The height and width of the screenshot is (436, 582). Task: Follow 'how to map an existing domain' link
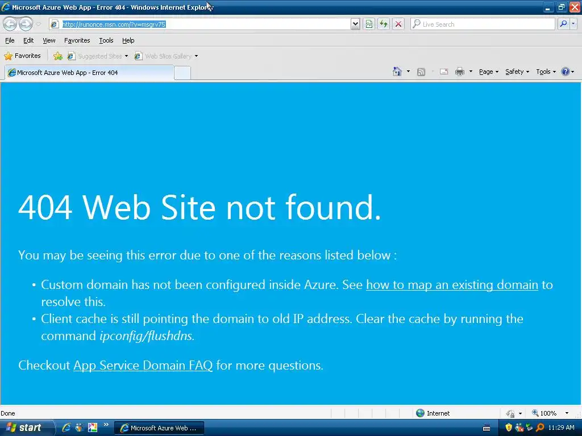(x=452, y=285)
